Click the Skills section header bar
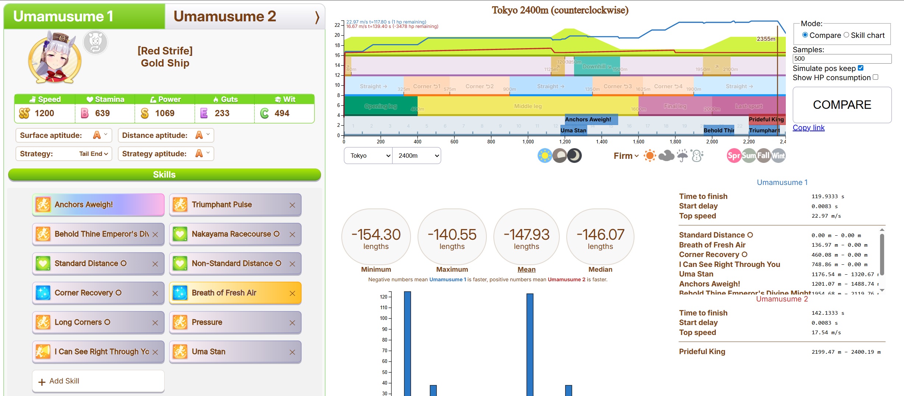 tap(164, 175)
